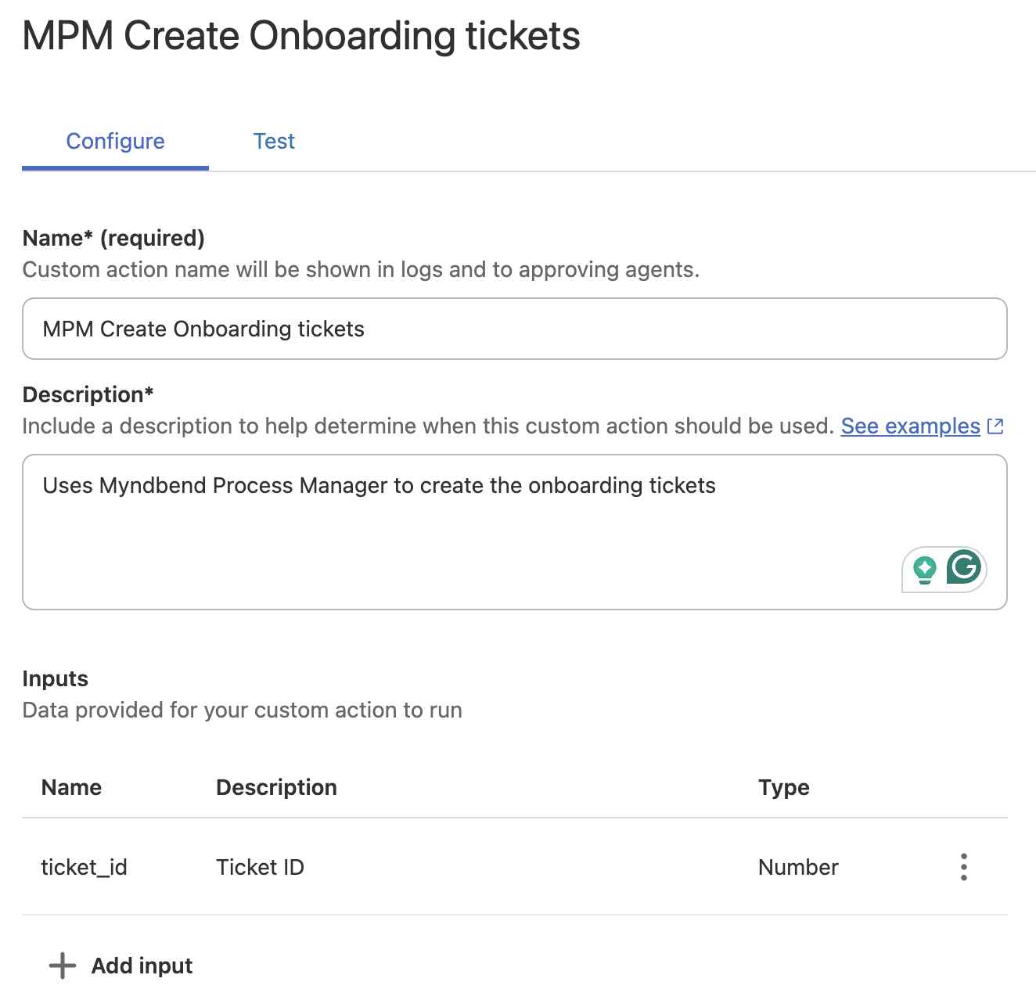Click the plus icon for Add input
Image resolution: width=1036 pixels, height=1000 pixels.
click(x=63, y=966)
